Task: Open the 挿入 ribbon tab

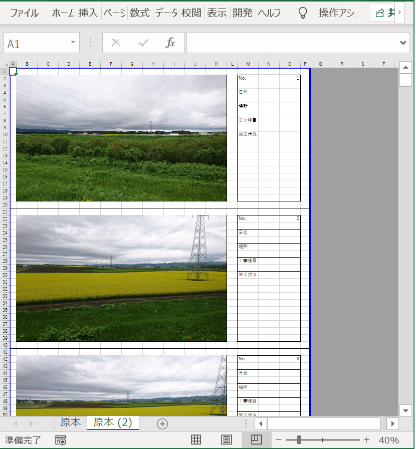Action: click(88, 13)
